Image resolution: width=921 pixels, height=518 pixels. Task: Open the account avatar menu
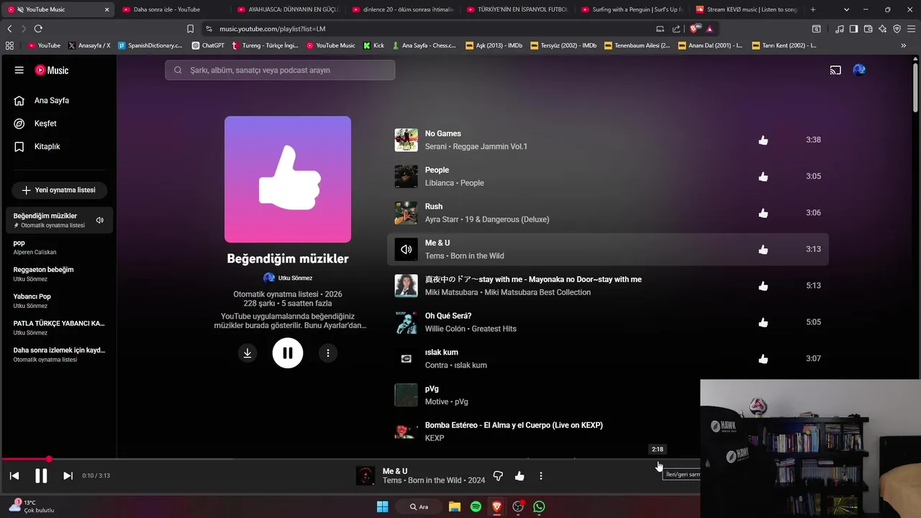tap(859, 70)
